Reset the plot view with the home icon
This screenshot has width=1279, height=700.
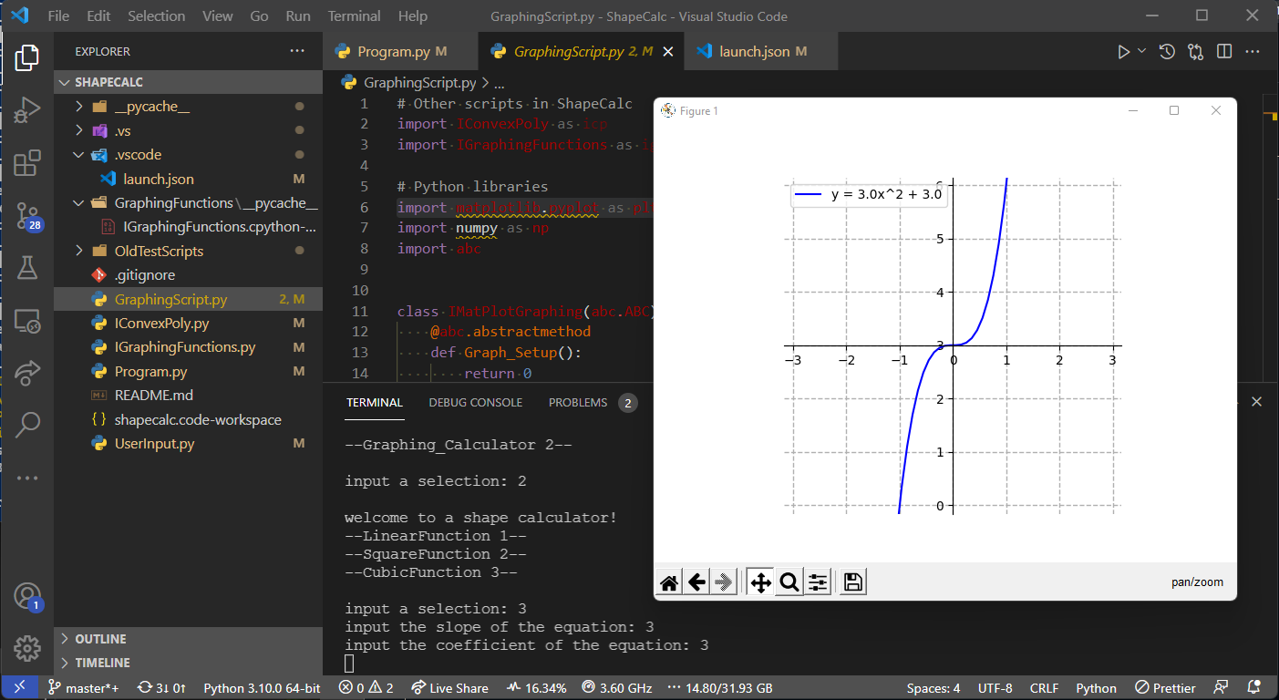click(668, 582)
